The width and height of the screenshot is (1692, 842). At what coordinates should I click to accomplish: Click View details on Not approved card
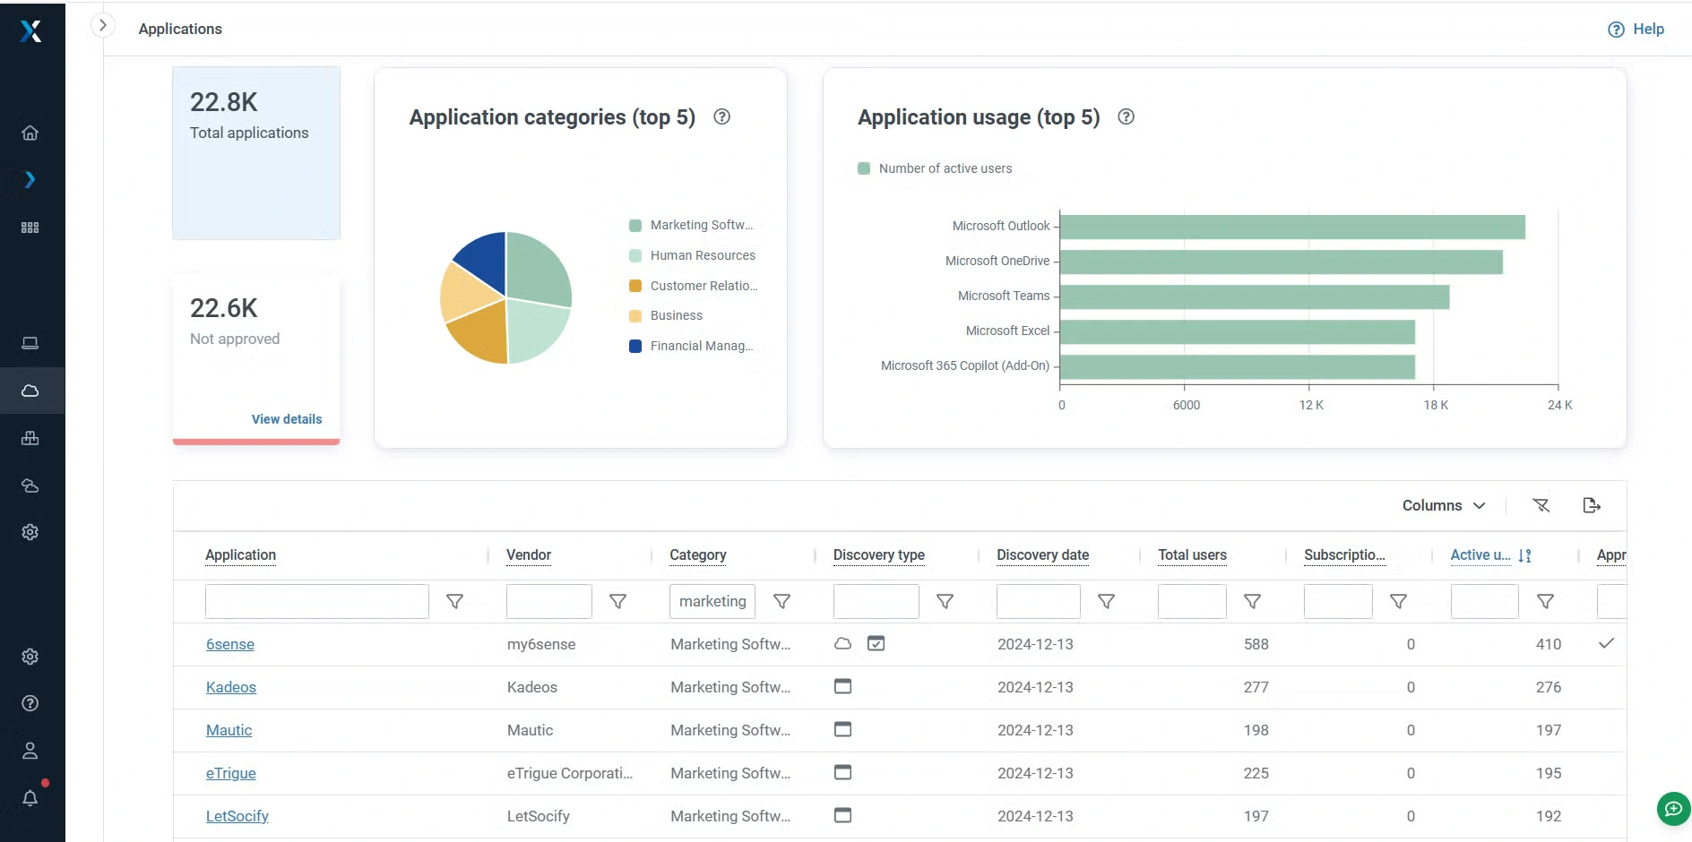point(286,419)
